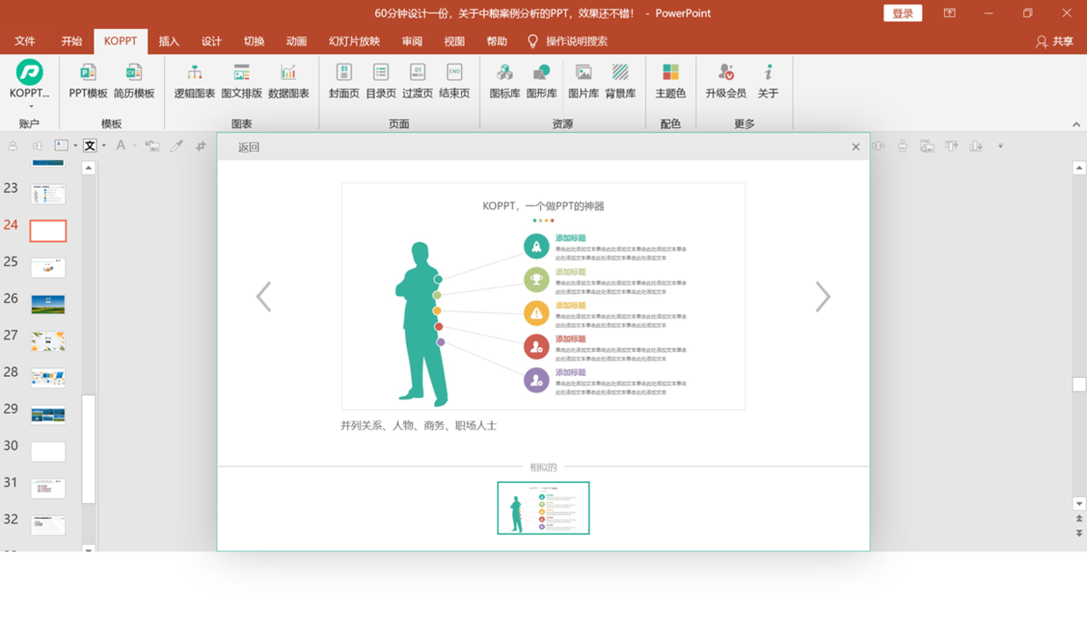The height and width of the screenshot is (617, 1087).
Task: Select slide 29 thumbnail
Action: pos(48,415)
